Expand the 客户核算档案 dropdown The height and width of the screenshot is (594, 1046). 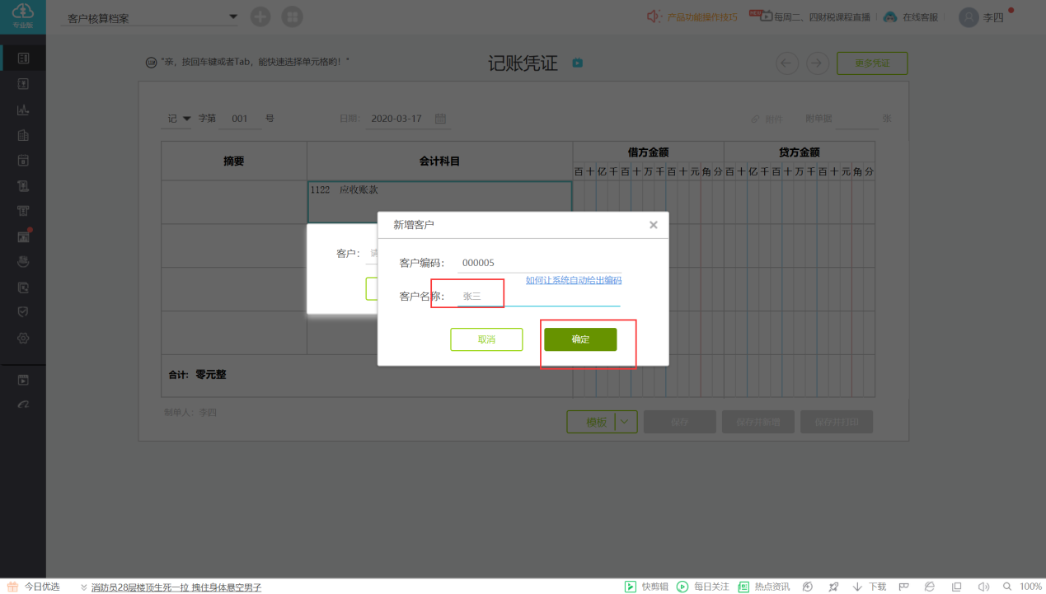[232, 17]
